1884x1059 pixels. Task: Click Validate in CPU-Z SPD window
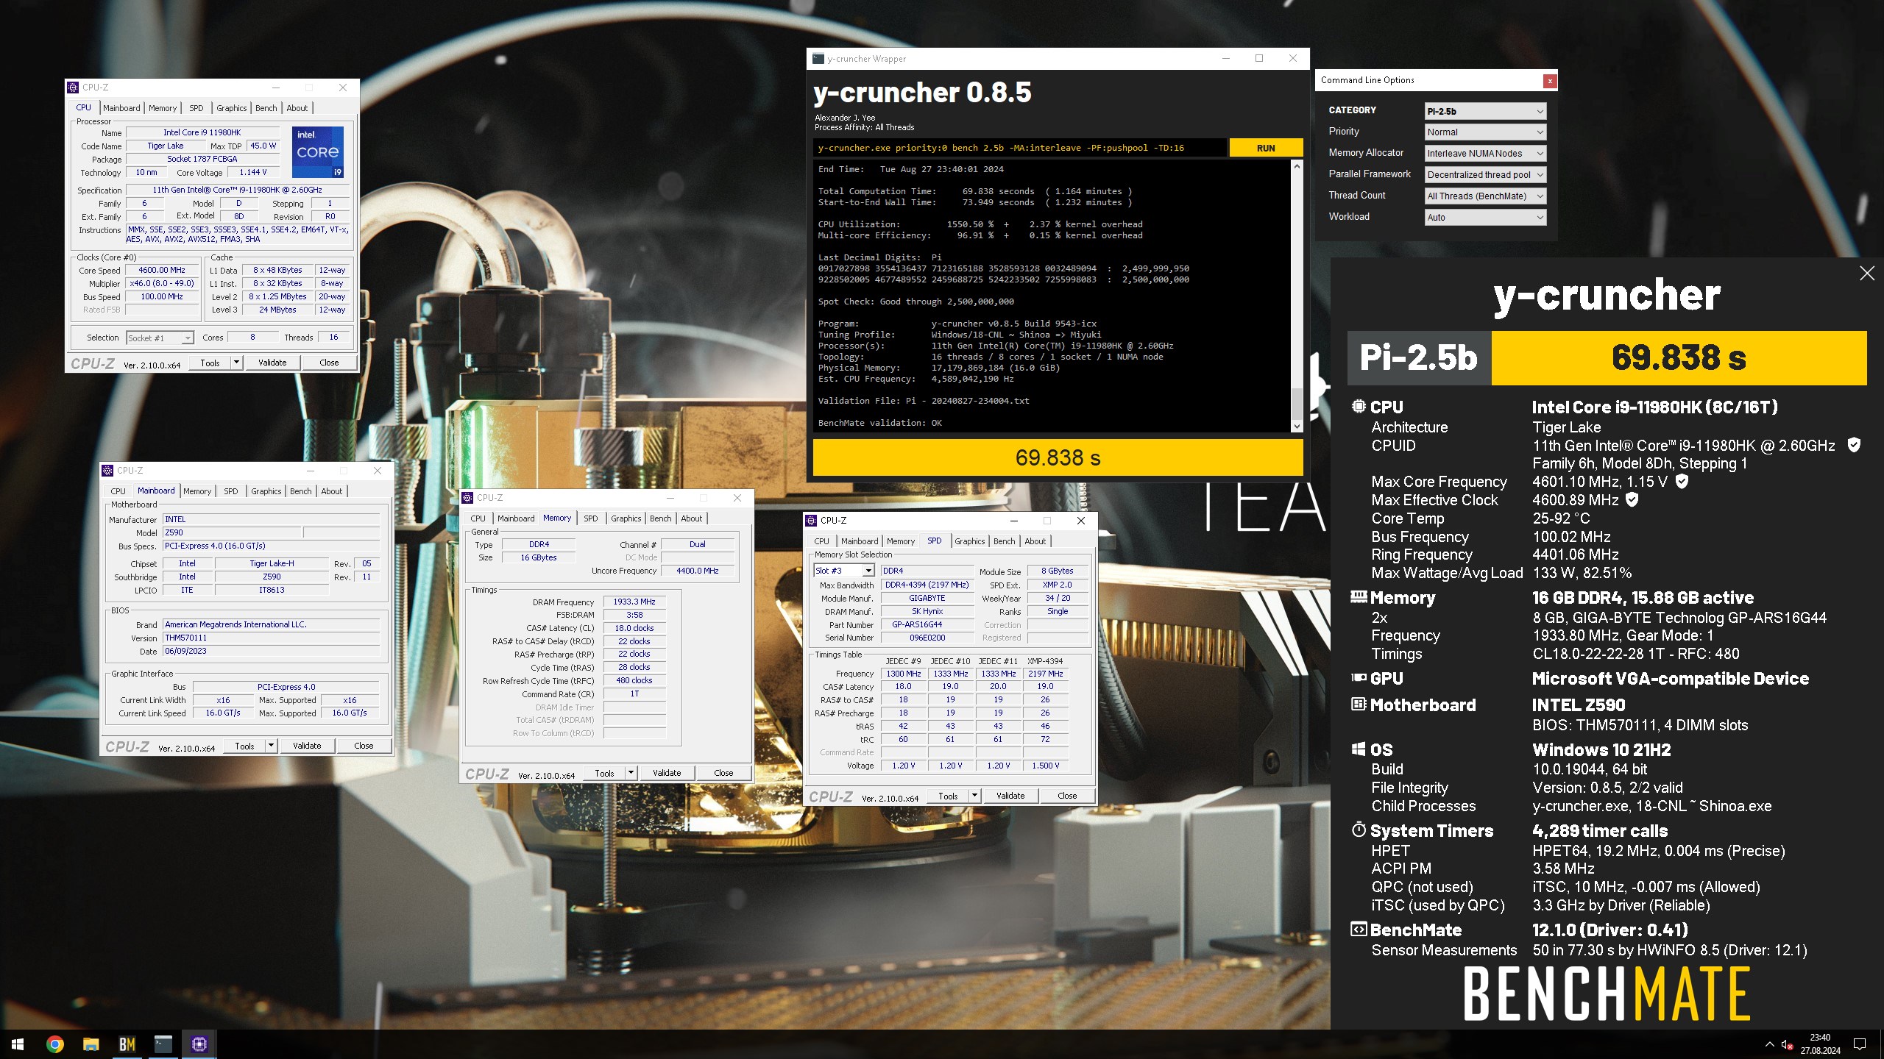(x=1010, y=796)
